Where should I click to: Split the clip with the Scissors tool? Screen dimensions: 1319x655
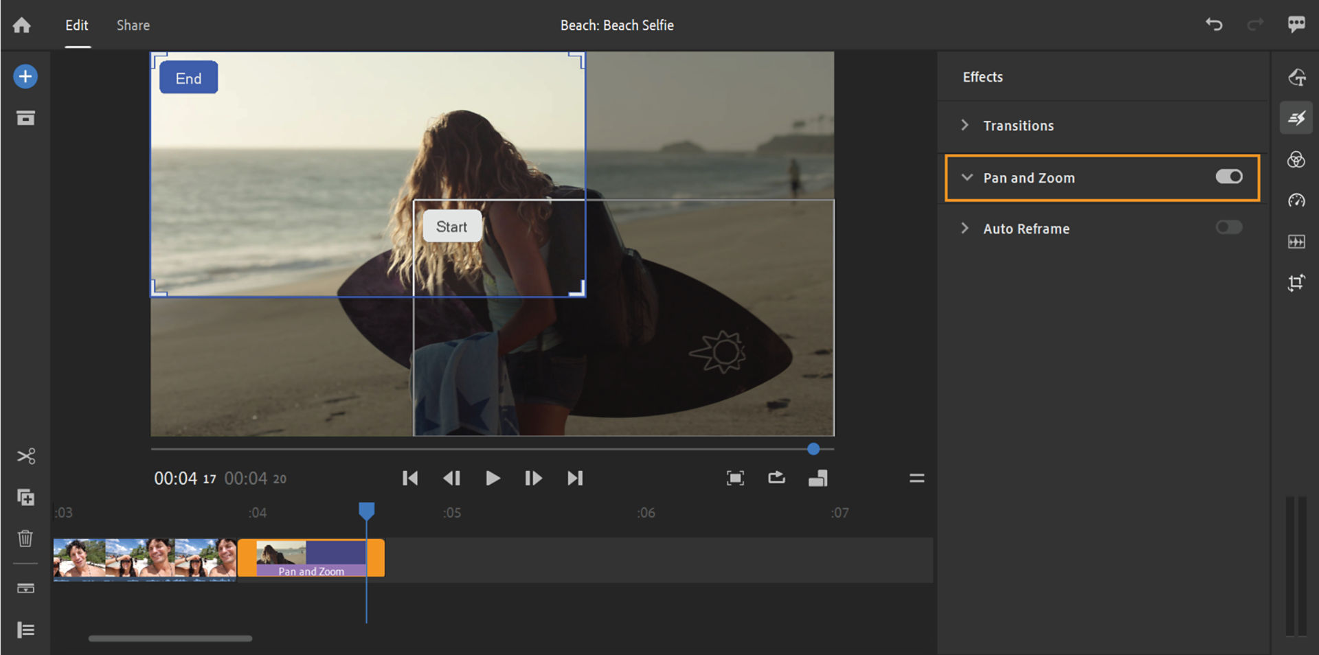point(26,455)
